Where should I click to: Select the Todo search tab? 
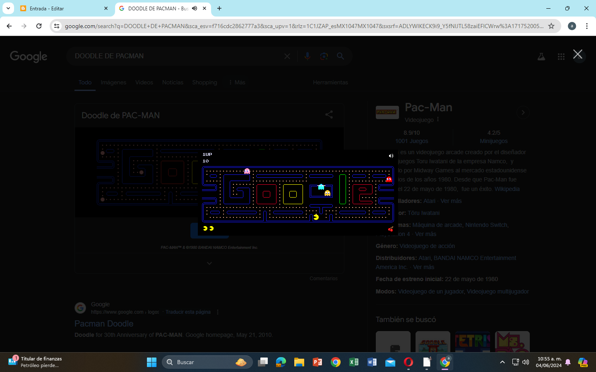85,82
